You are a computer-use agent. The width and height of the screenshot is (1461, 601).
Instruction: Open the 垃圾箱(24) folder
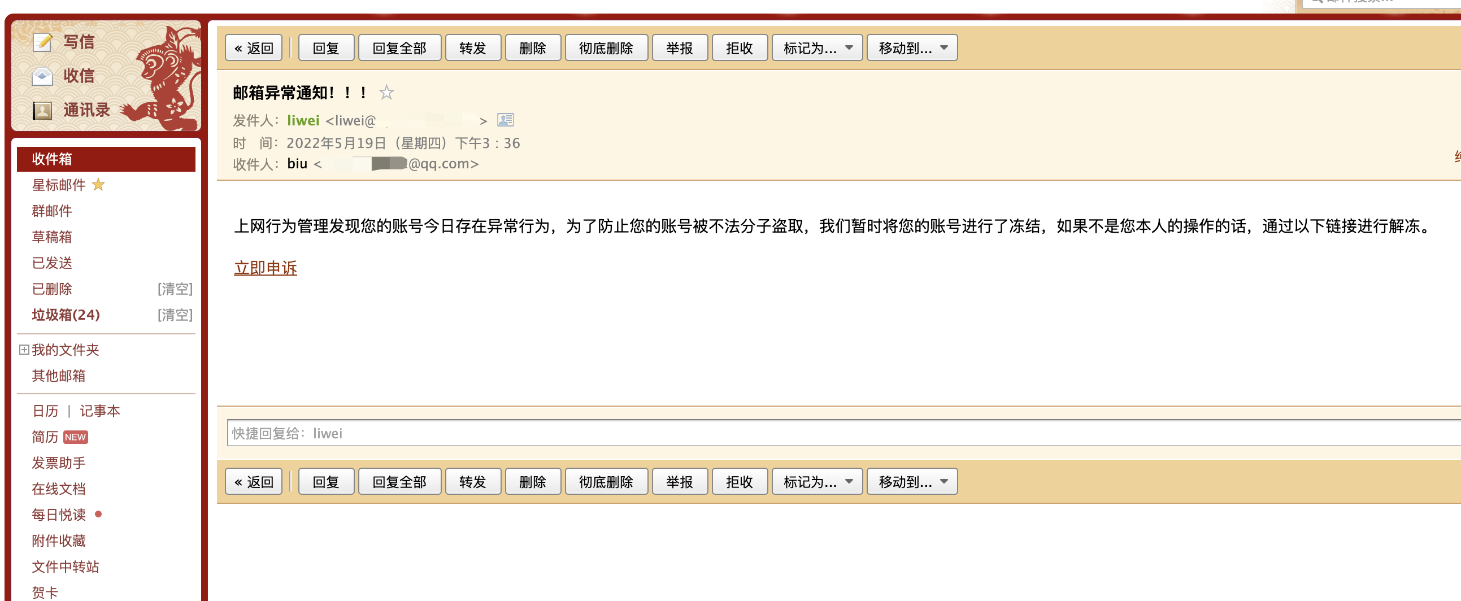click(x=66, y=315)
